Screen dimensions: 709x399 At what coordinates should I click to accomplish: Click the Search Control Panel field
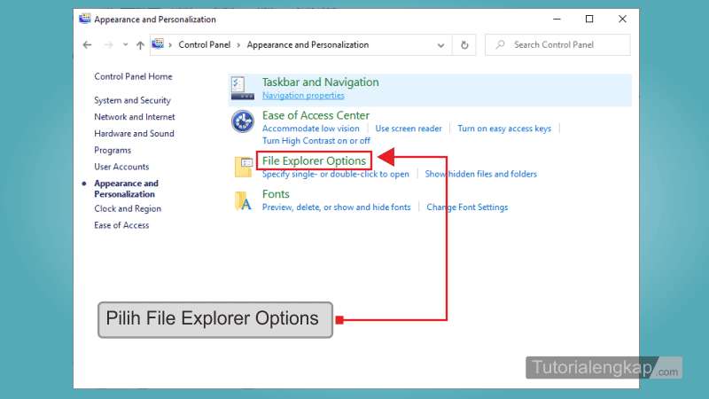[557, 45]
